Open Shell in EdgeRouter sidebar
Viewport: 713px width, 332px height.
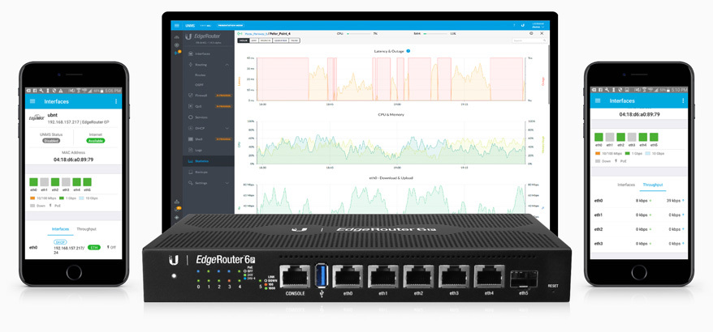(198, 138)
